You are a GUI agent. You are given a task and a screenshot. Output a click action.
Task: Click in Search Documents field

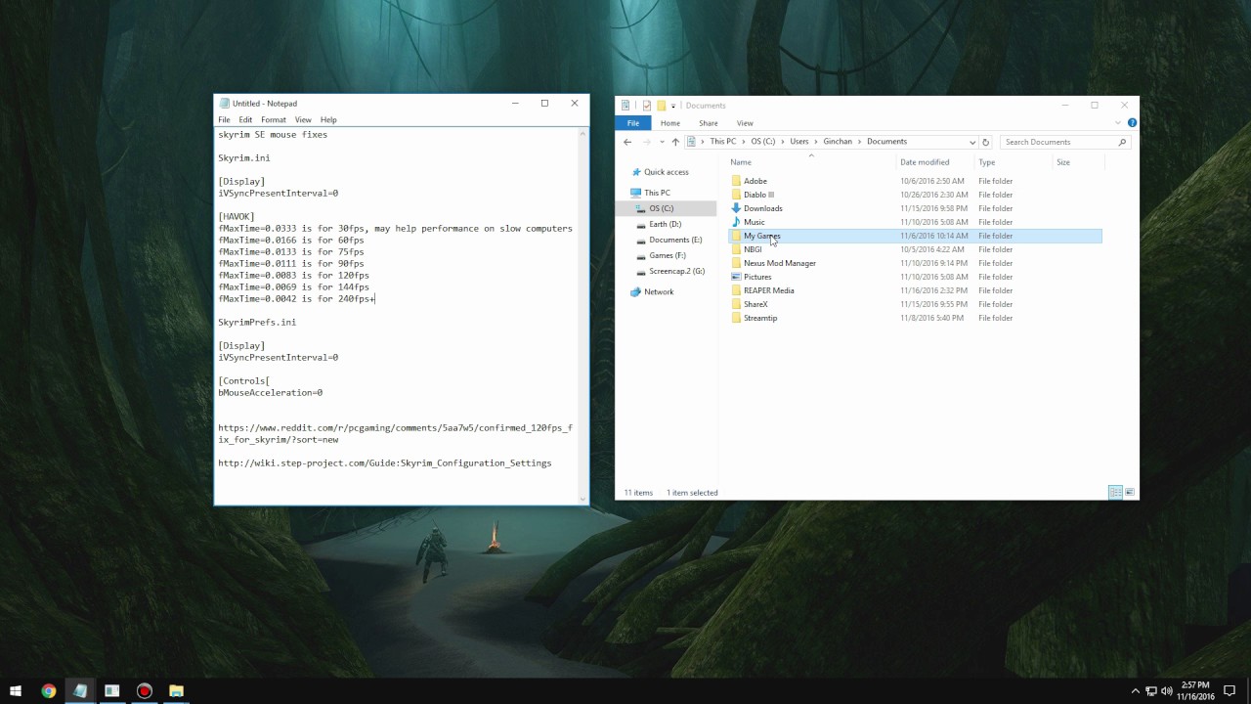[1058, 142]
